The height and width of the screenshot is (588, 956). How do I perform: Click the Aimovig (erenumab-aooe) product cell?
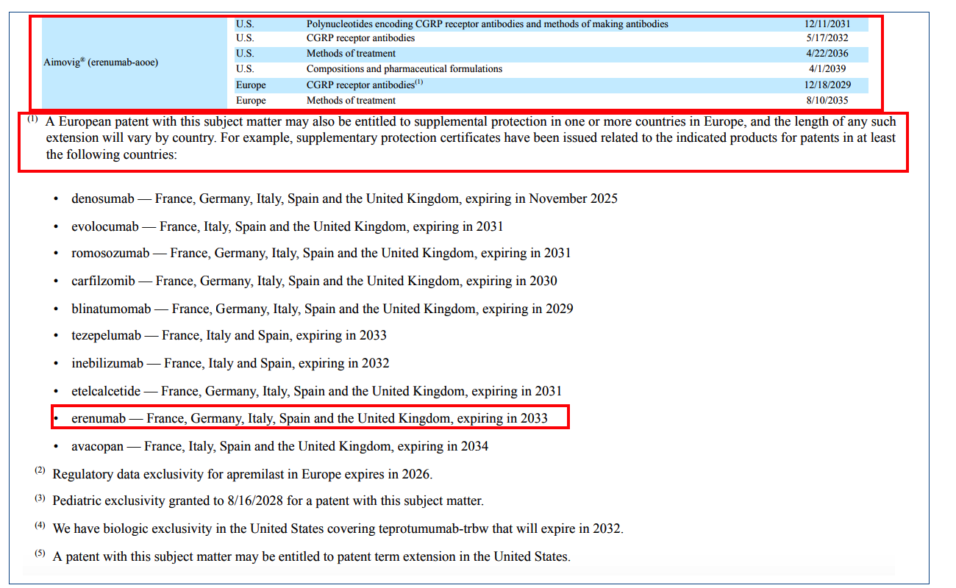[x=101, y=62]
